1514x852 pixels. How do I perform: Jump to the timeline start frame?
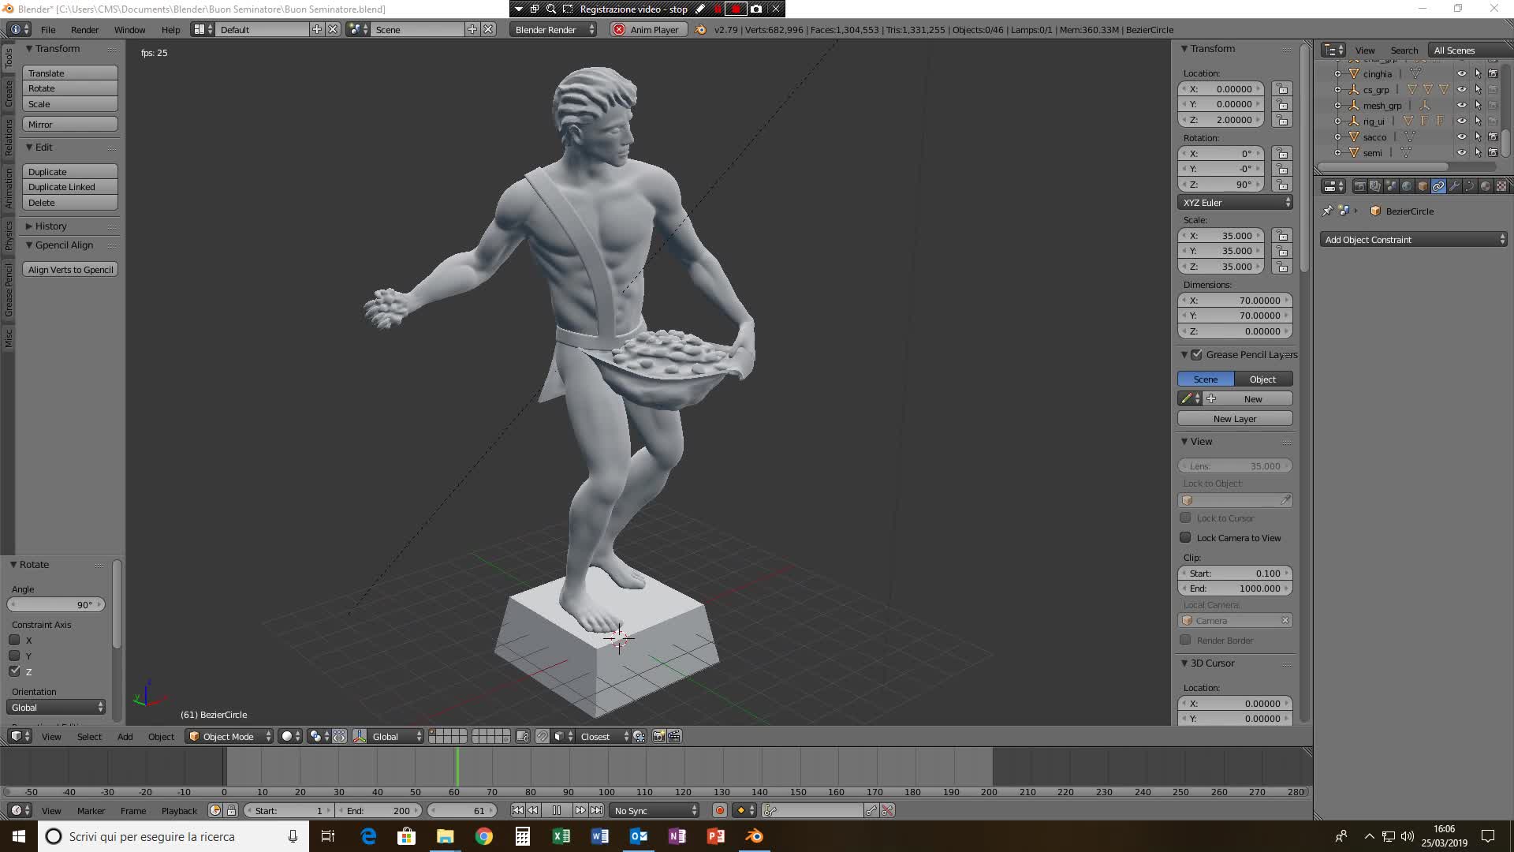point(517,810)
